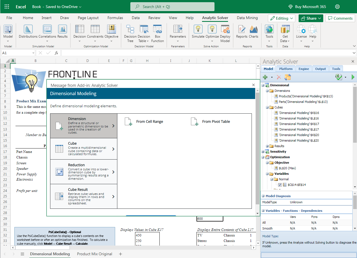The height and width of the screenshot is (258, 357).
Task: Uncheck the $C$14:$E$14 variable checkbox
Action: 280,185
